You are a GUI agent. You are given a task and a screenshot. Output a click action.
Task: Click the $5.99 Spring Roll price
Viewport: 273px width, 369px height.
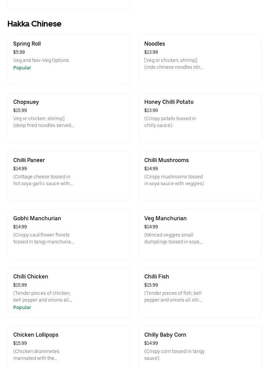19,52
